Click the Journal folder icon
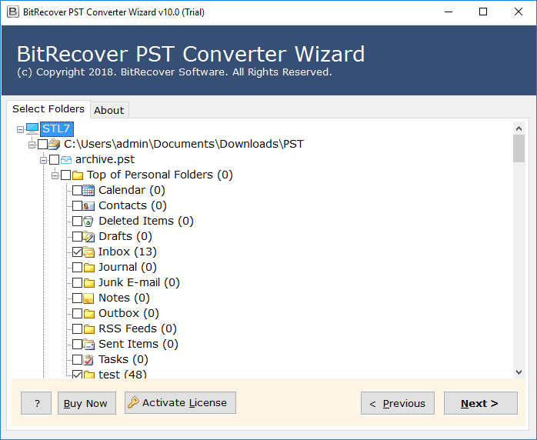537x440 pixels. [x=89, y=268]
